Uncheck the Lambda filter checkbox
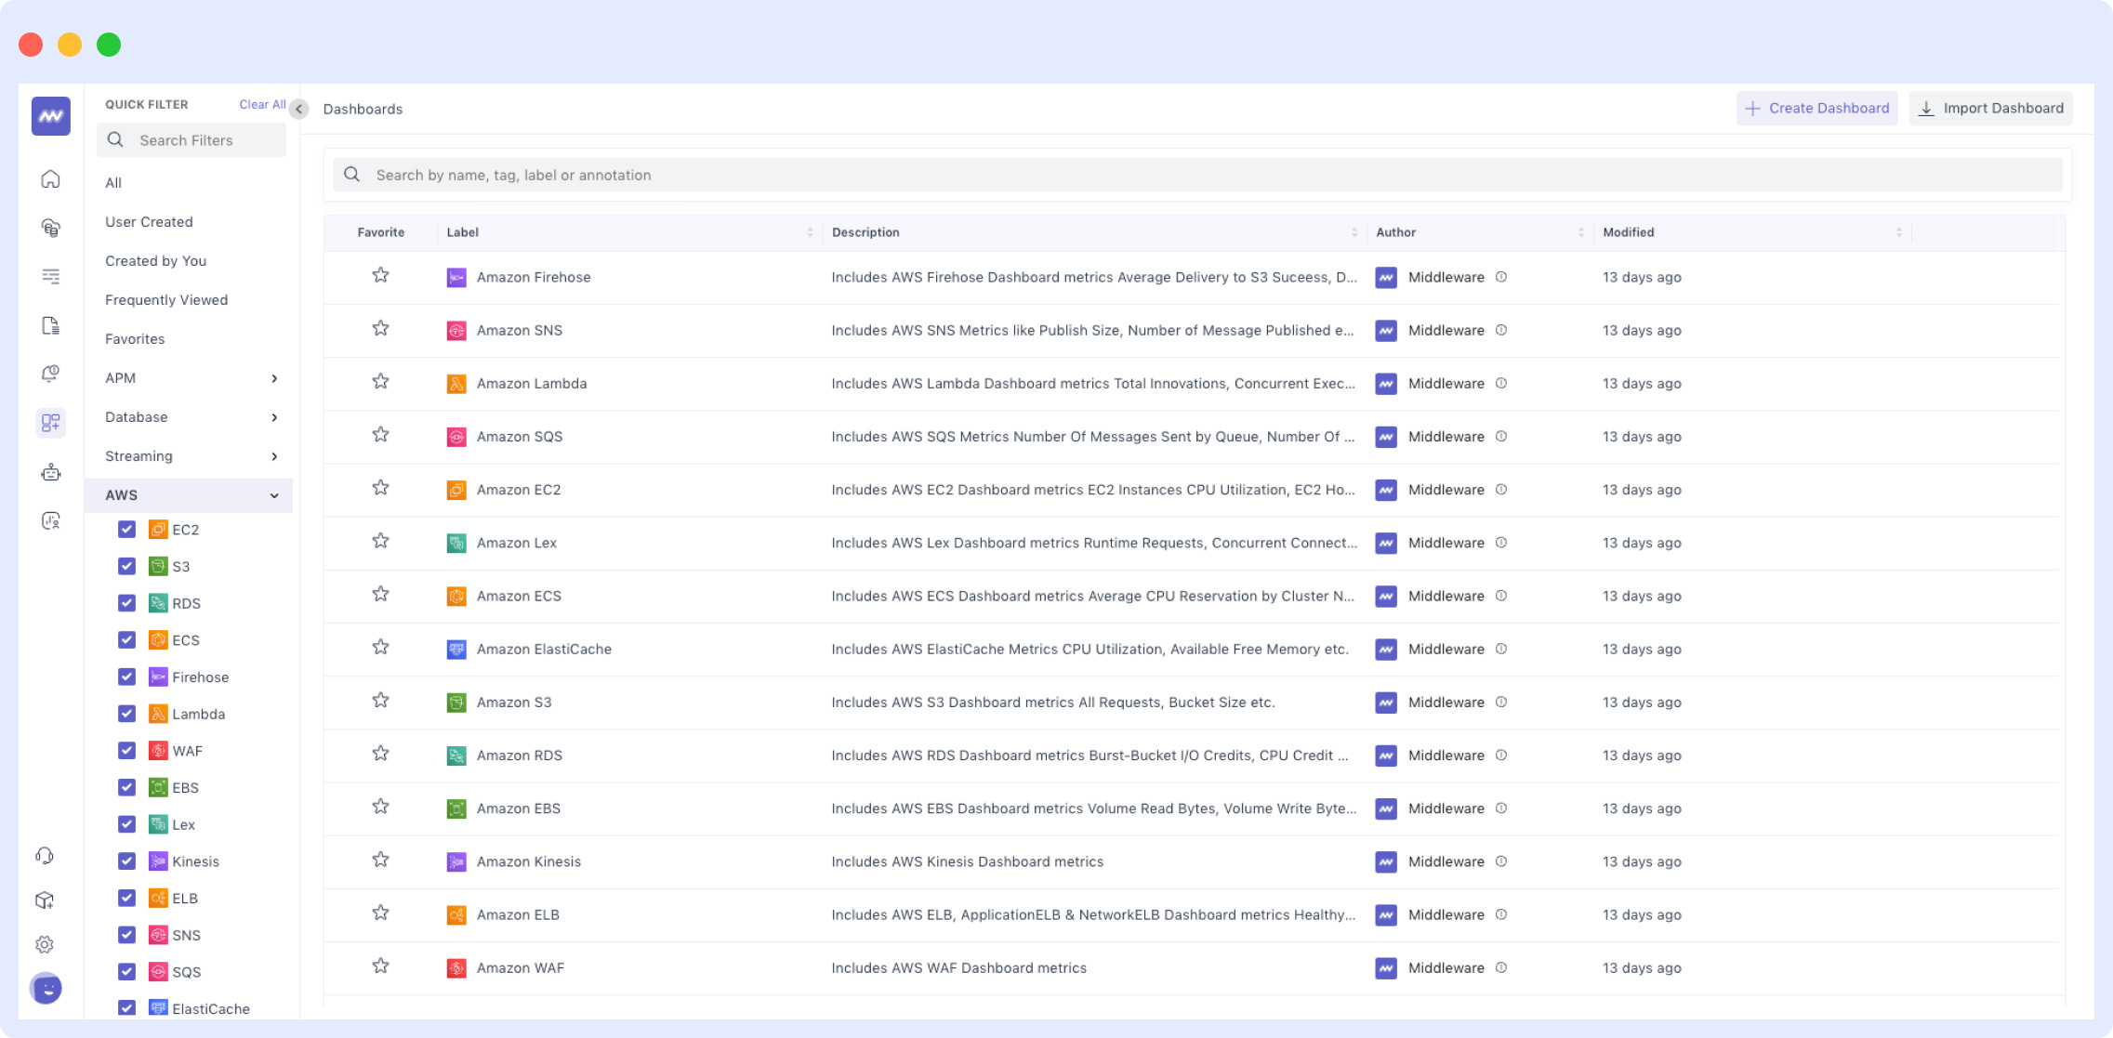 (127, 714)
